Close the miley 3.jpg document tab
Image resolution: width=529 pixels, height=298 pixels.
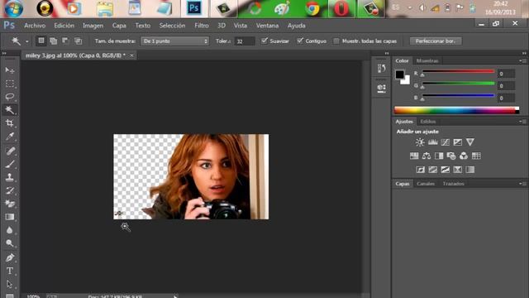[x=132, y=55]
